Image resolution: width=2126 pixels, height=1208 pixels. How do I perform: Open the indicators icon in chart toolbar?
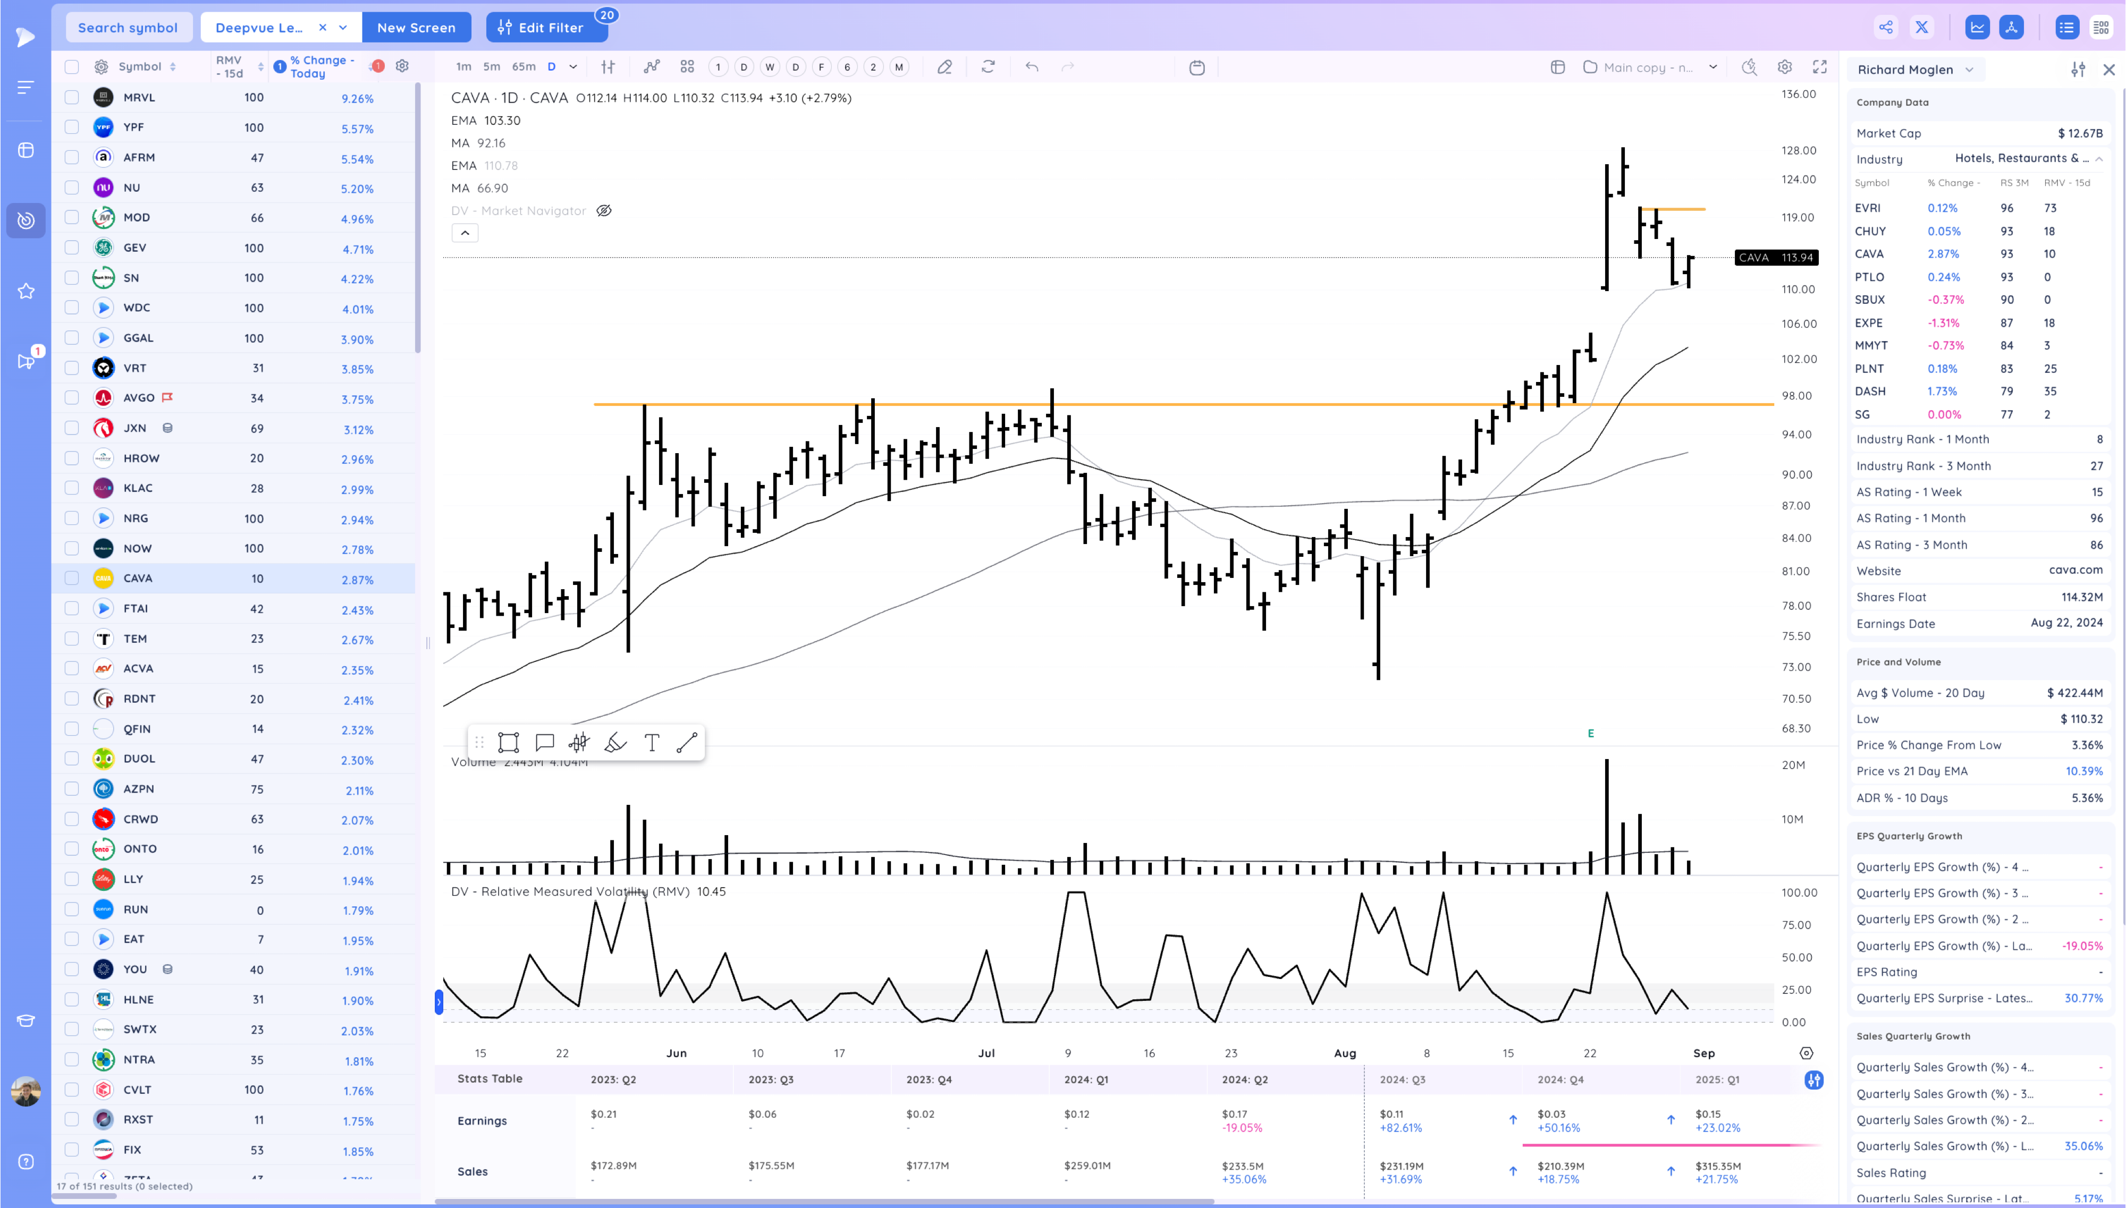pyautogui.click(x=652, y=67)
